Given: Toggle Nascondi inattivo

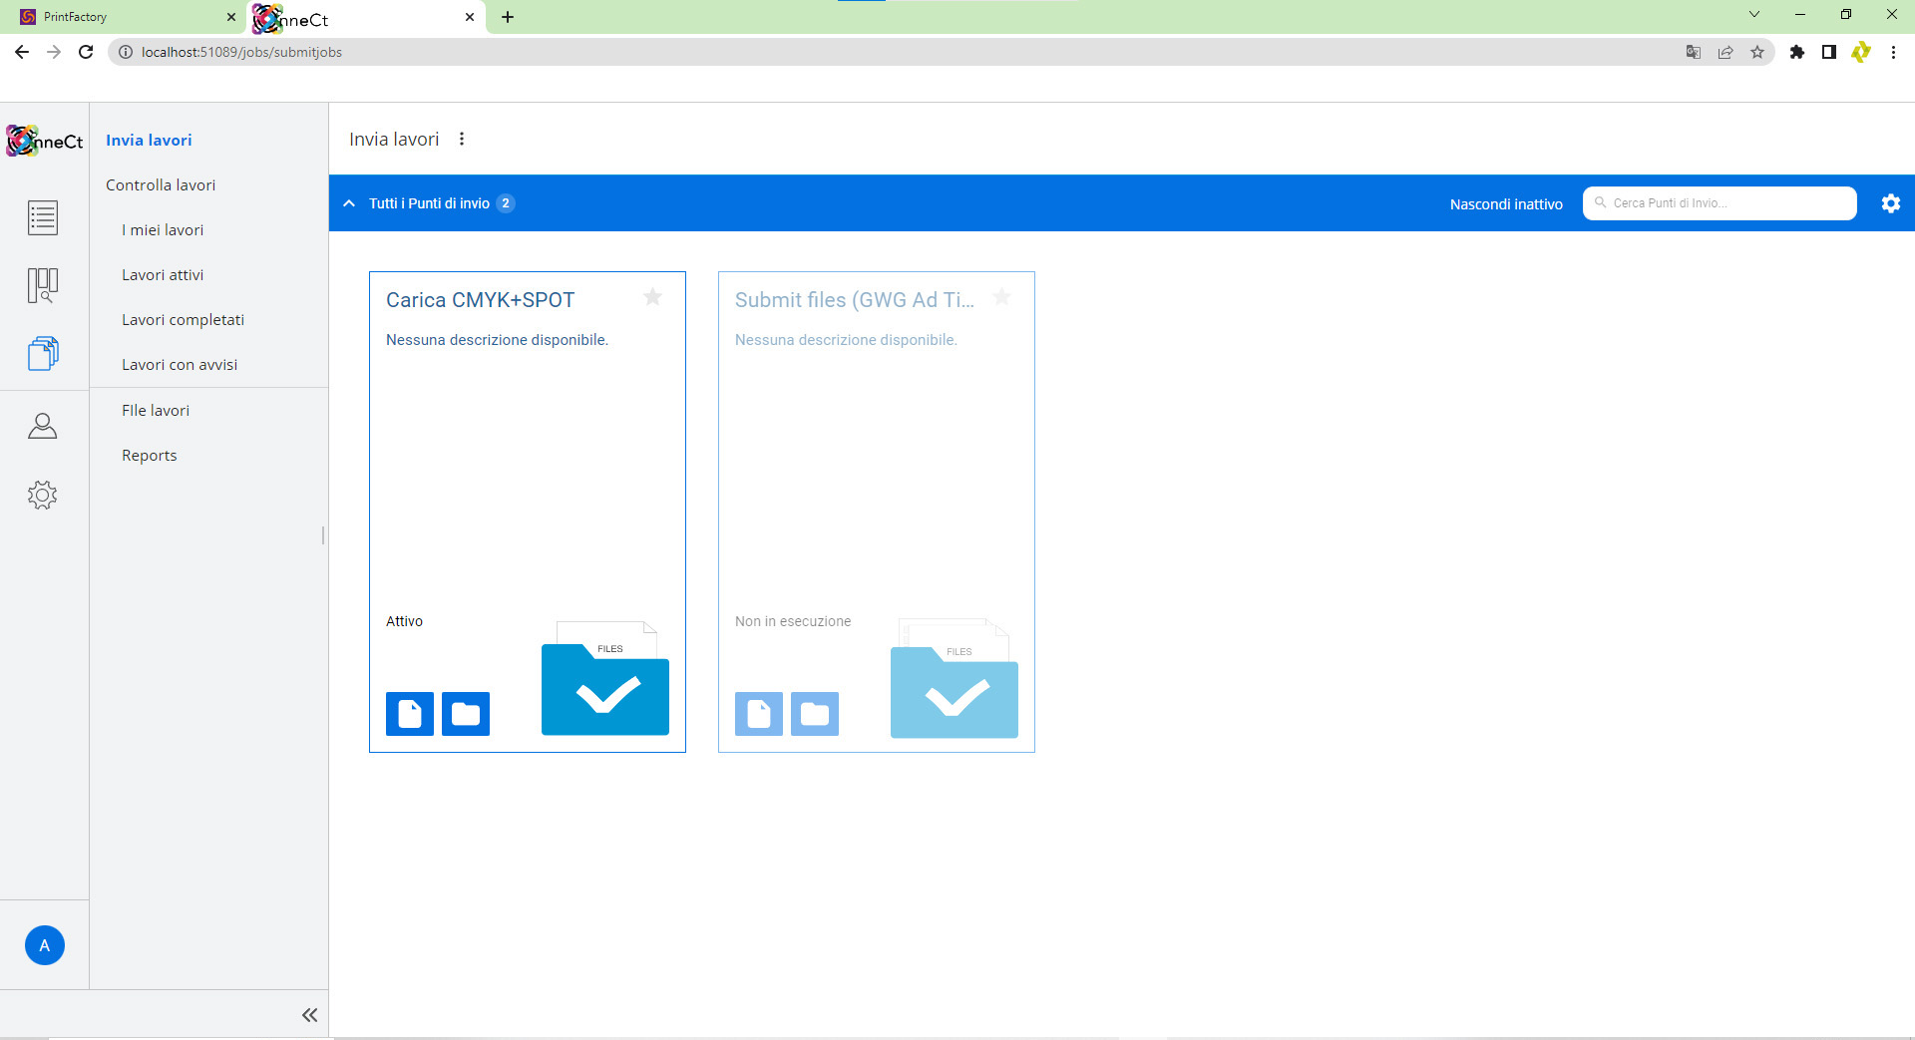Looking at the screenshot, I should point(1506,203).
